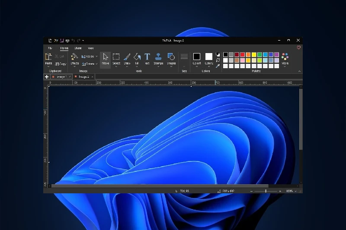Click the zoom in plus button

pyautogui.click(x=280, y=191)
